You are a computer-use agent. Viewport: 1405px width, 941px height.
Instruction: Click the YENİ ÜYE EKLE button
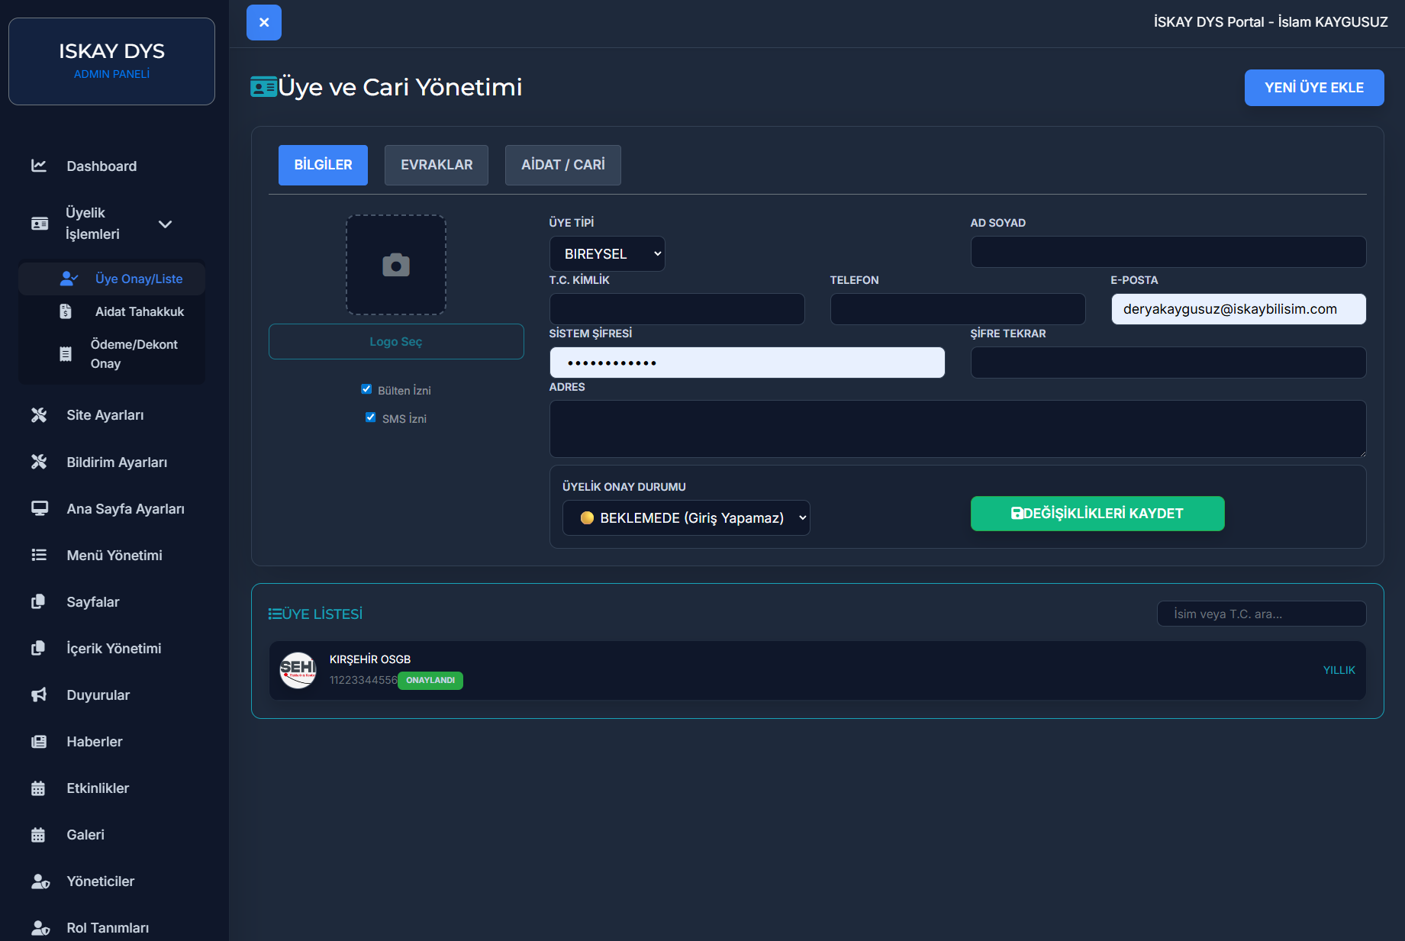click(1313, 88)
